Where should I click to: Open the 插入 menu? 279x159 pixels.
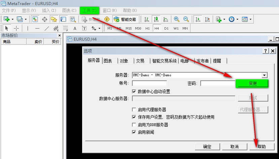tap(49, 10)
